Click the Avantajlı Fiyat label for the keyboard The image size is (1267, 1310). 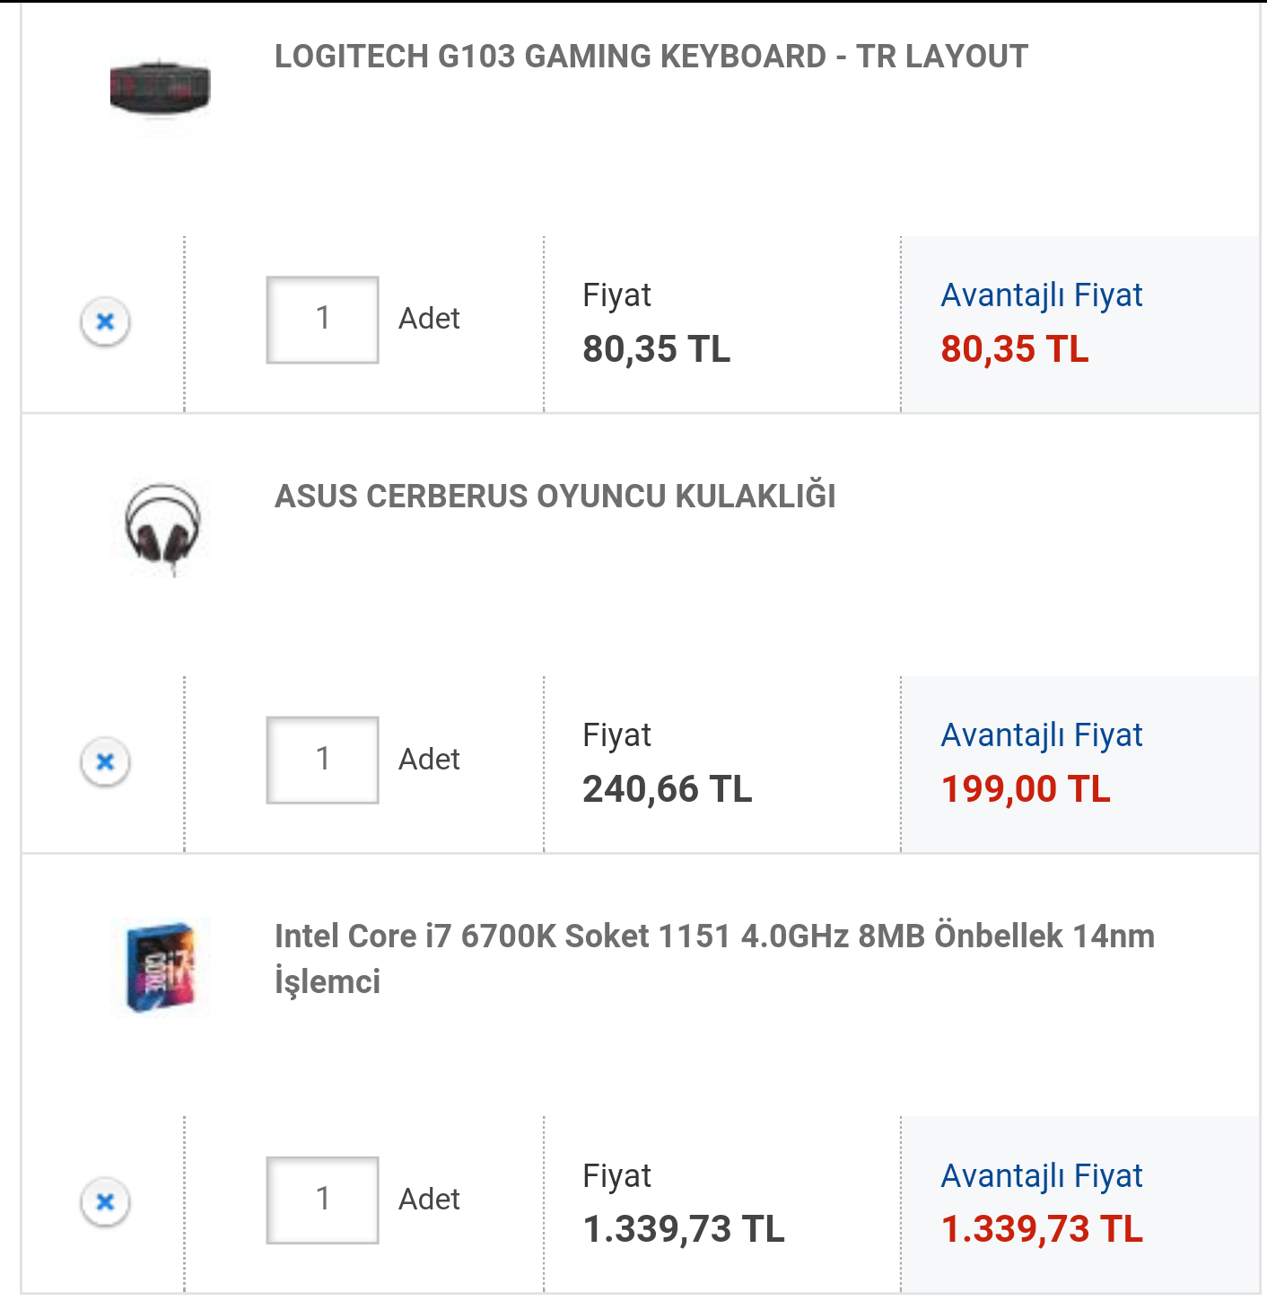pyautogui.click(x=1041, y=295)
